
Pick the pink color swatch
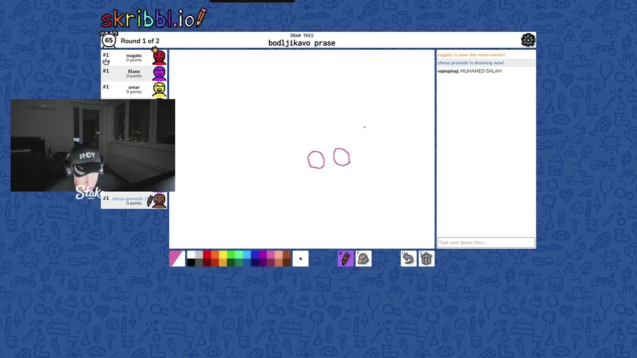(271, 255)
